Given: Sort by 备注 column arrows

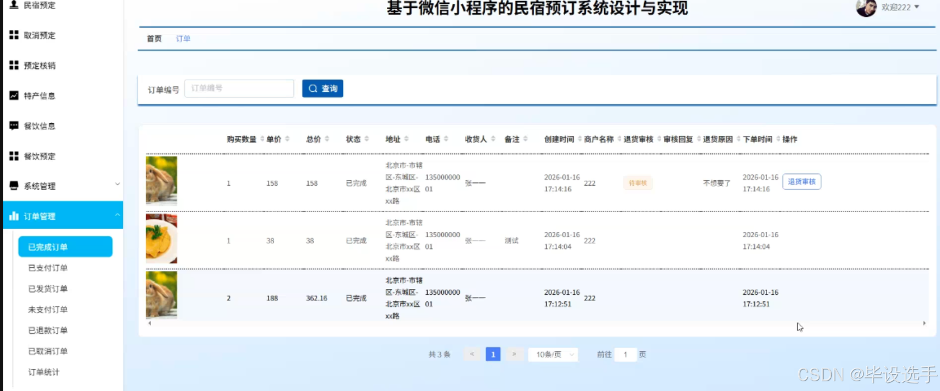Looking at the screenshot, I should coord(525,139).
